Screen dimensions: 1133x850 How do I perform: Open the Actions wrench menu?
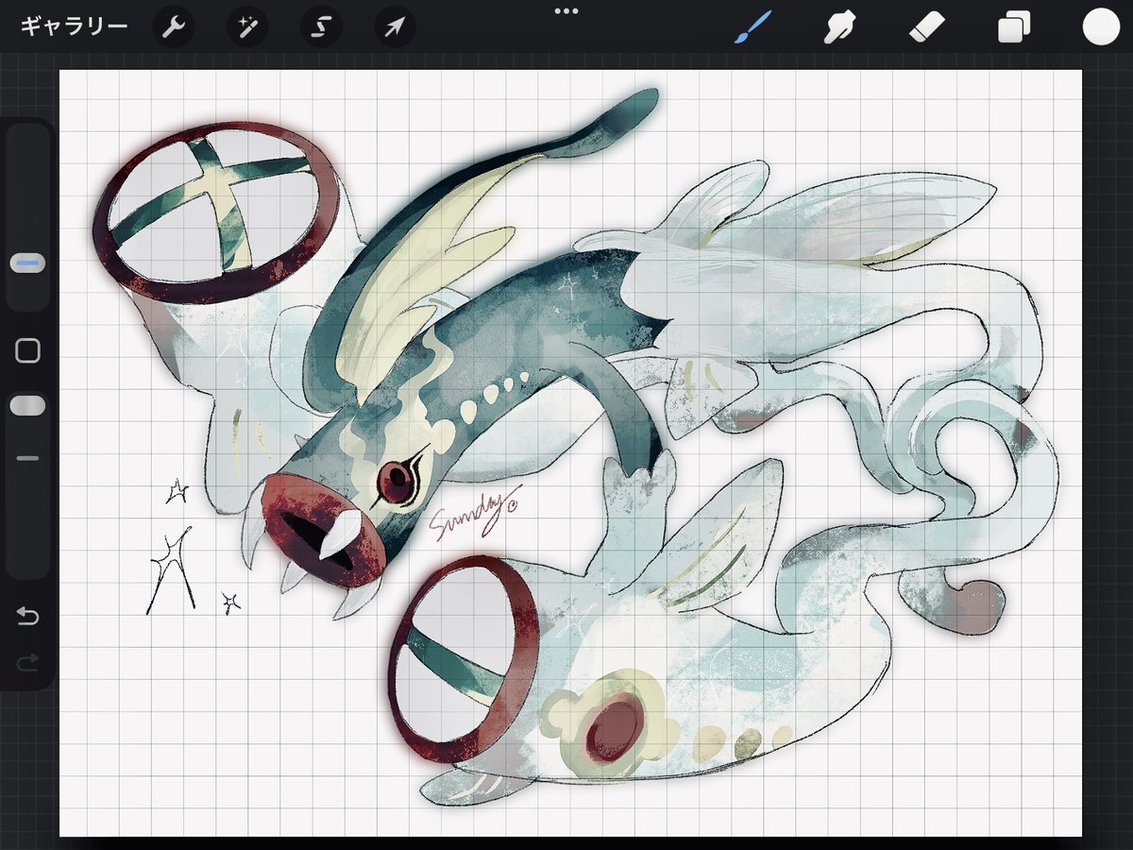174,28
